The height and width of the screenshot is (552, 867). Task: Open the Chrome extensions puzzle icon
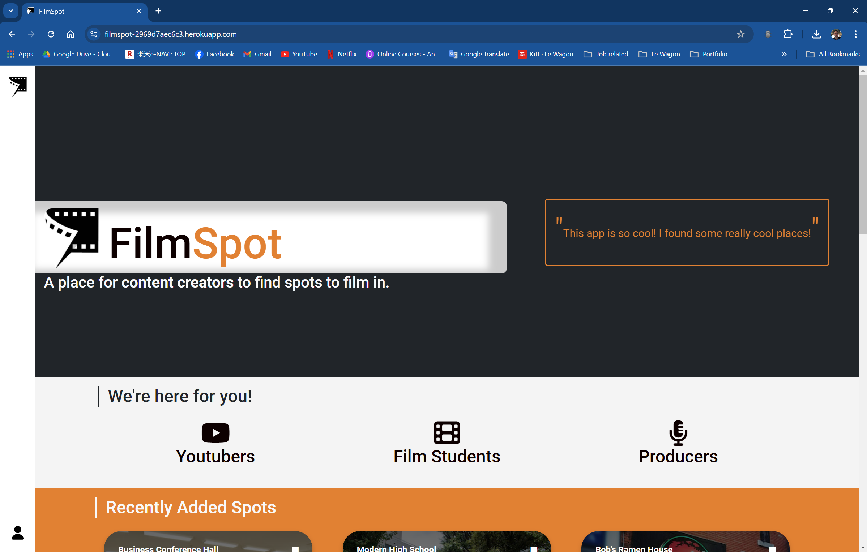click(788, 34)
